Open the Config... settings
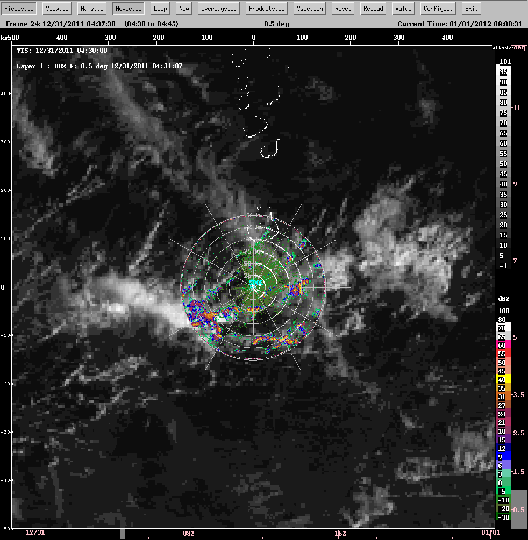The image size is (528, 540). (439, 9)
